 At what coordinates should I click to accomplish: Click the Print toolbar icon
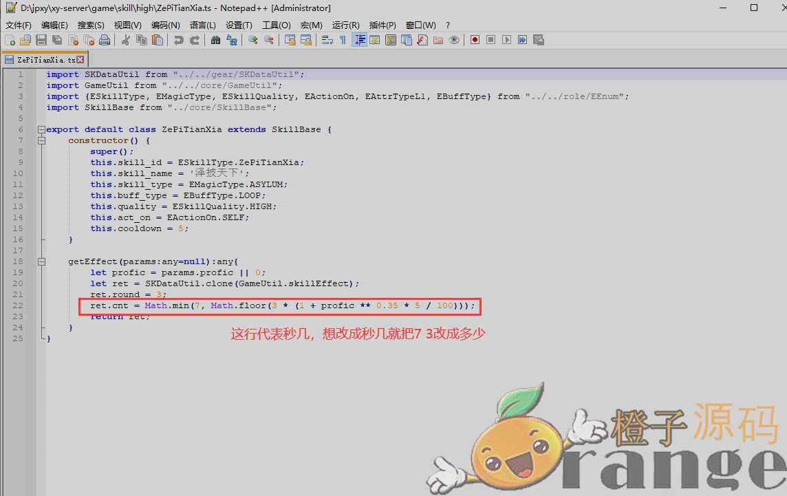pos(105,41)
